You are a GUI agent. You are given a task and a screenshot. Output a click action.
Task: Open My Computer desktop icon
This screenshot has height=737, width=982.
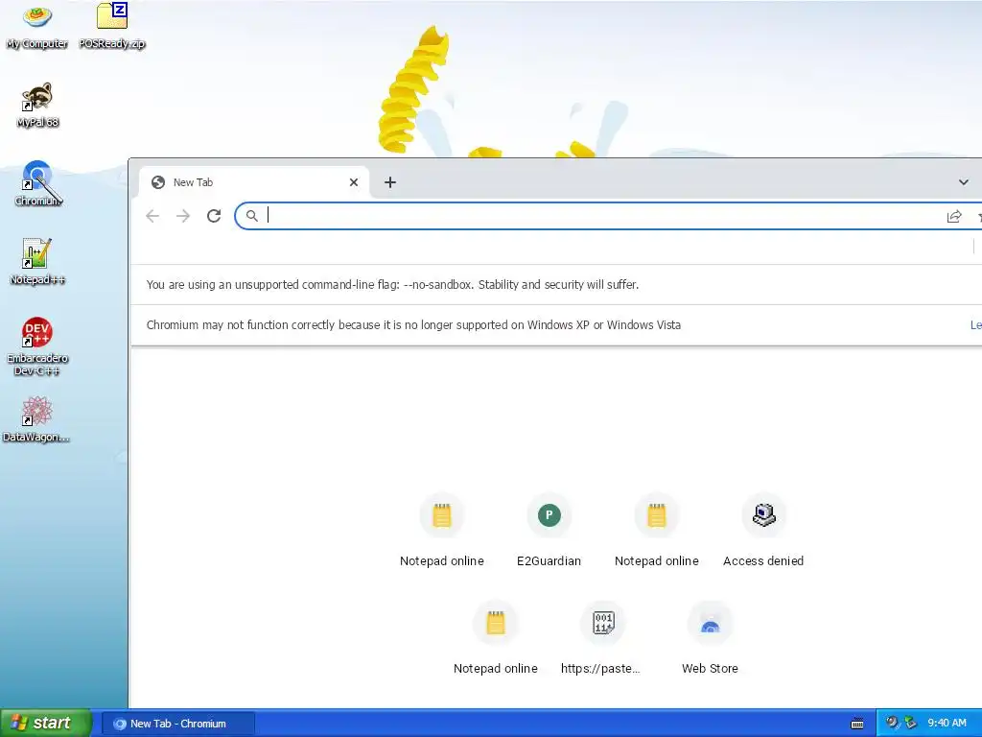click(37, 26)
